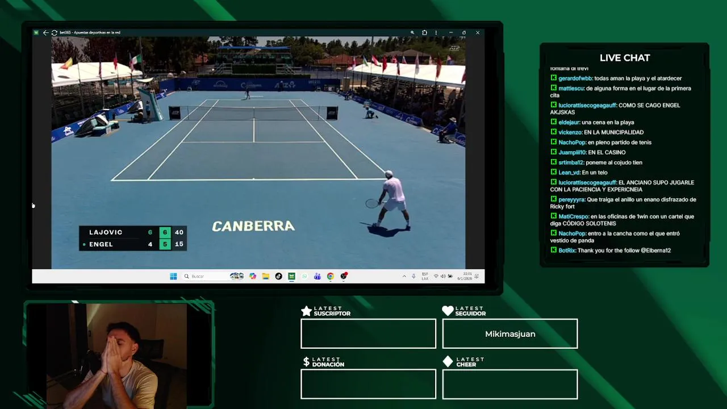
Task: Click mattiescu username in chat
Action: point(571,89)
